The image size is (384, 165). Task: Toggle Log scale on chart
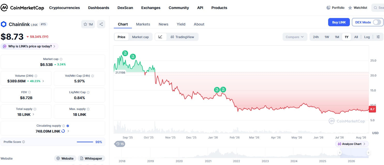tap(367, 37)
